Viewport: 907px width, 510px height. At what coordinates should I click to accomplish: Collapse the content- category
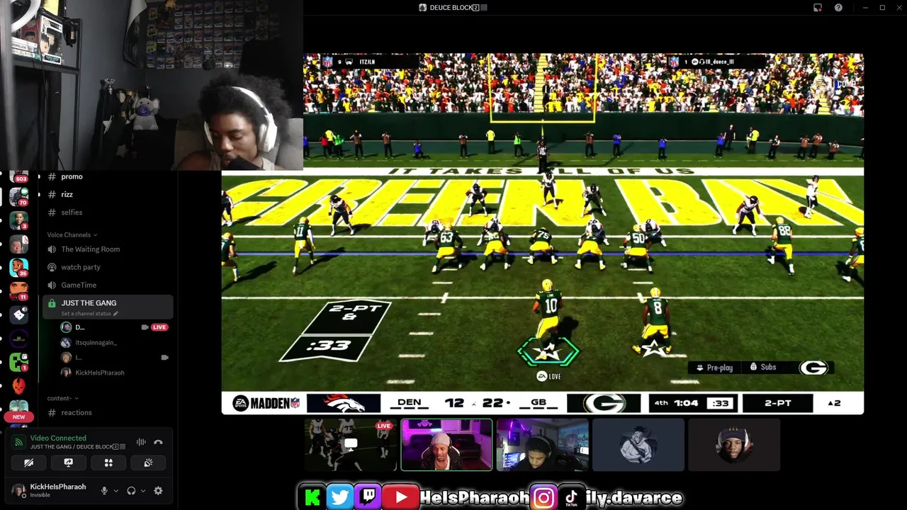(x=62, y=398)
